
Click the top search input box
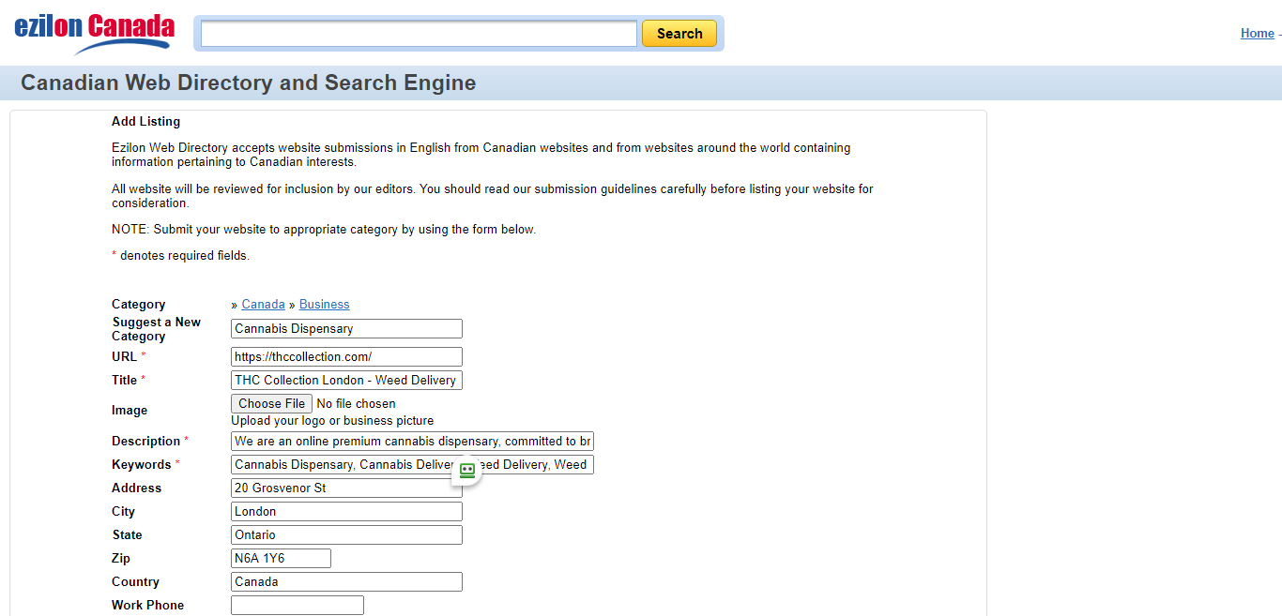pos(419,34)
